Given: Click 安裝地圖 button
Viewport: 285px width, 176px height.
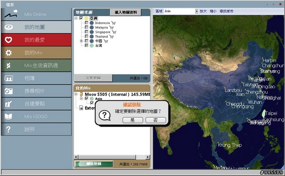Looking at the screenshot, I should point(93,78).
